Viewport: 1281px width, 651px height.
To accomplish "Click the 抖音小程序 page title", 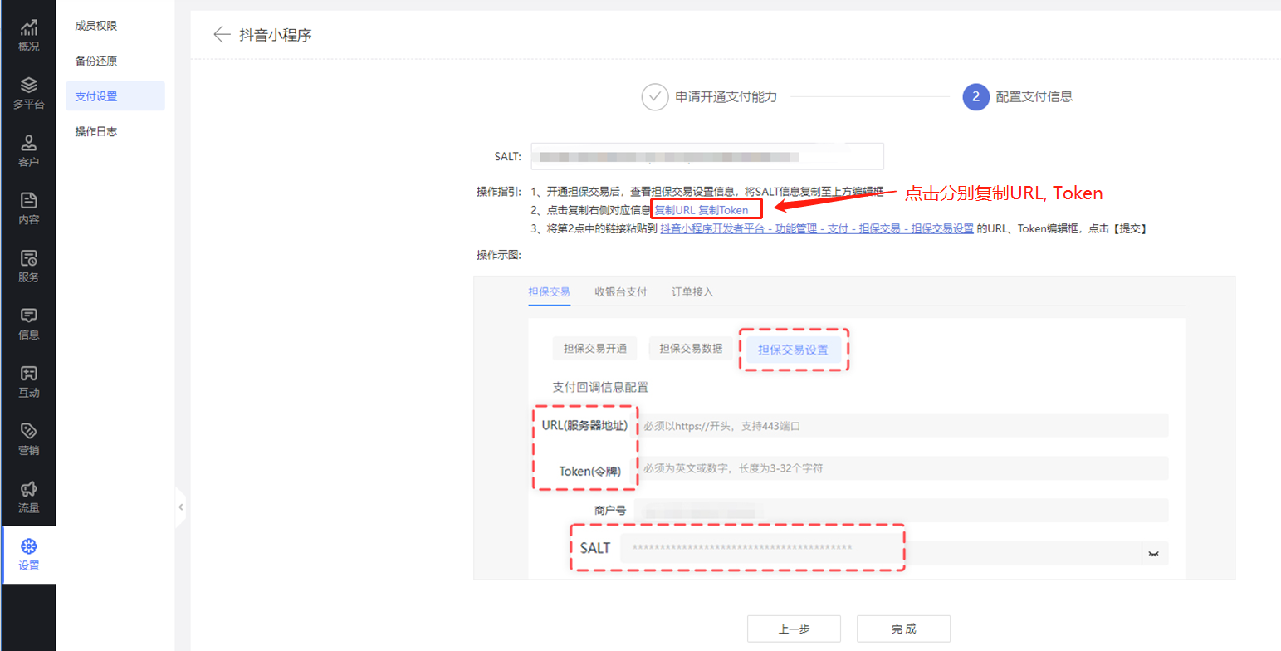I will click(276, 35).
